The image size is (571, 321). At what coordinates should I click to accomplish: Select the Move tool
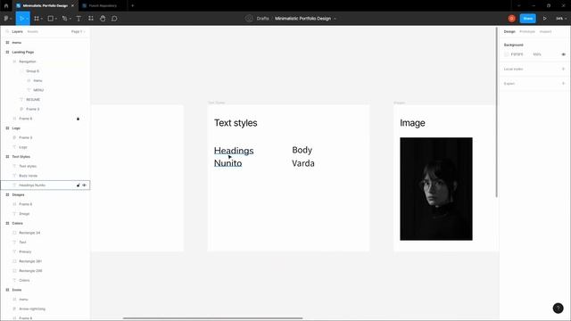point(21,18)
